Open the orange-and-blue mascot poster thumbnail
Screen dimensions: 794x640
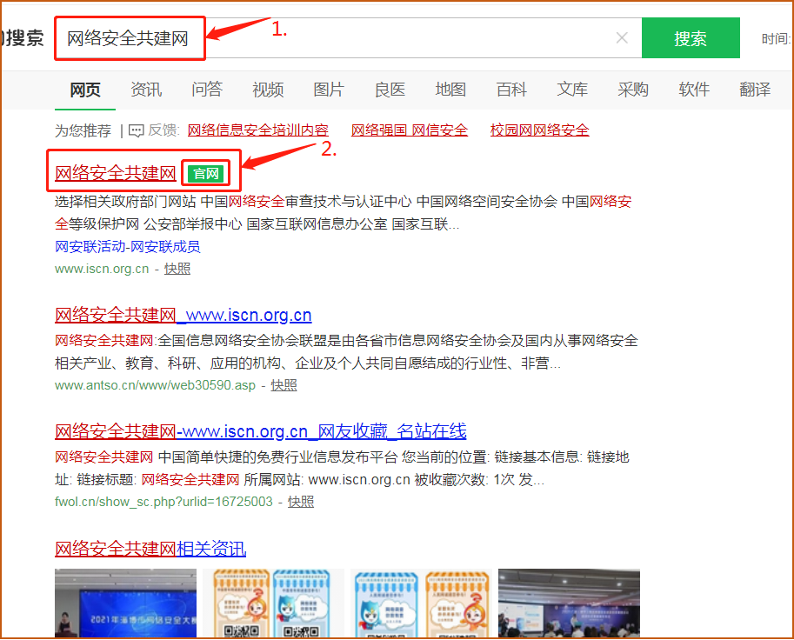tap(273, 603)
